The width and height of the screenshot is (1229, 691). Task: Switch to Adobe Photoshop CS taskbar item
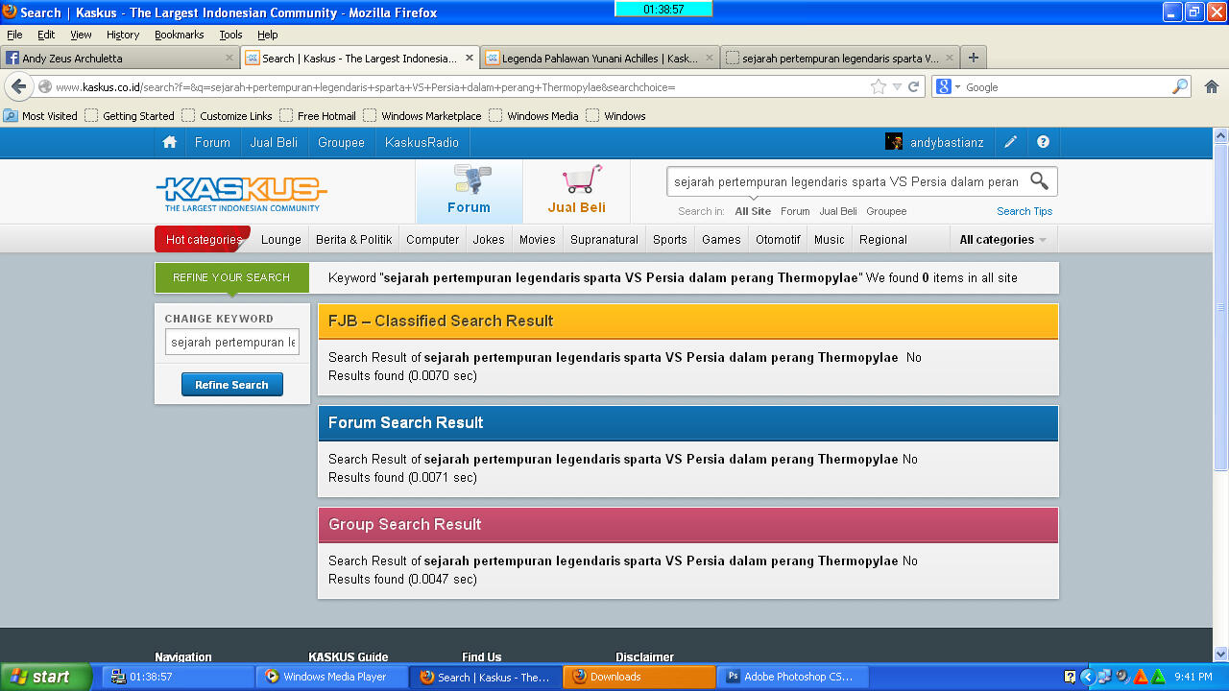(x=792, y=677)
